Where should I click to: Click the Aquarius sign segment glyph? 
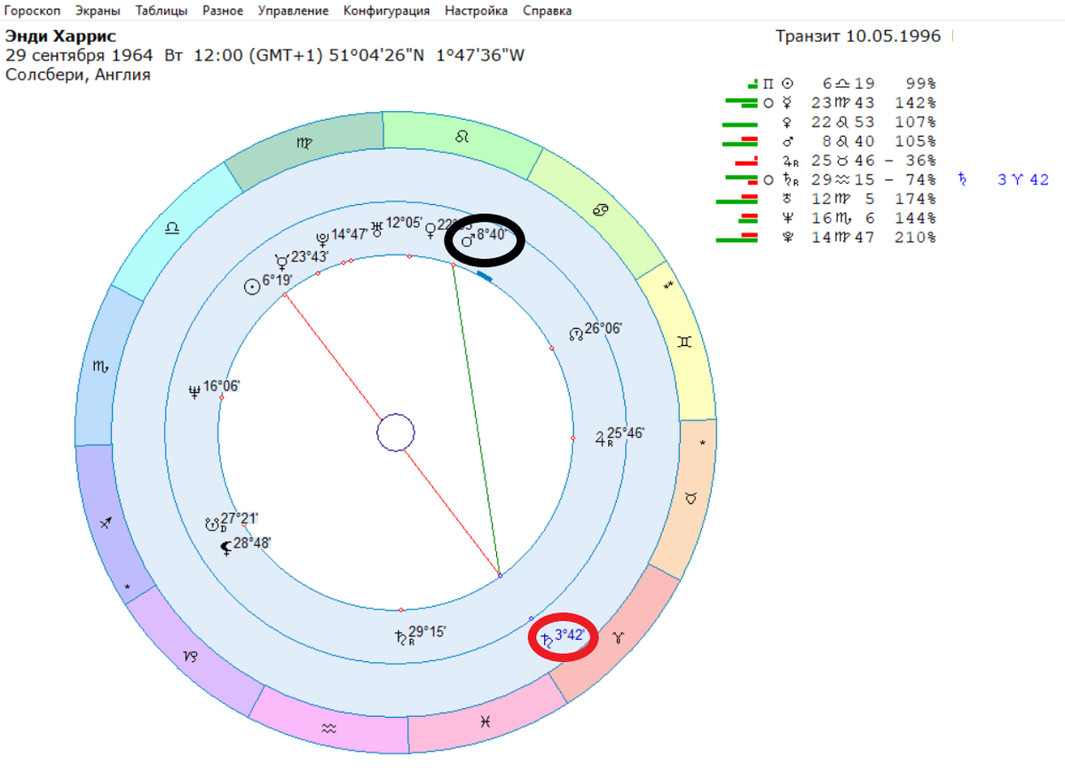(329, 728)
